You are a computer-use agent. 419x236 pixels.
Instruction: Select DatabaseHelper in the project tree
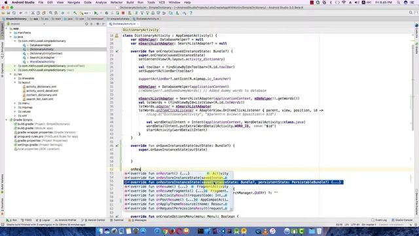(41, 45)
